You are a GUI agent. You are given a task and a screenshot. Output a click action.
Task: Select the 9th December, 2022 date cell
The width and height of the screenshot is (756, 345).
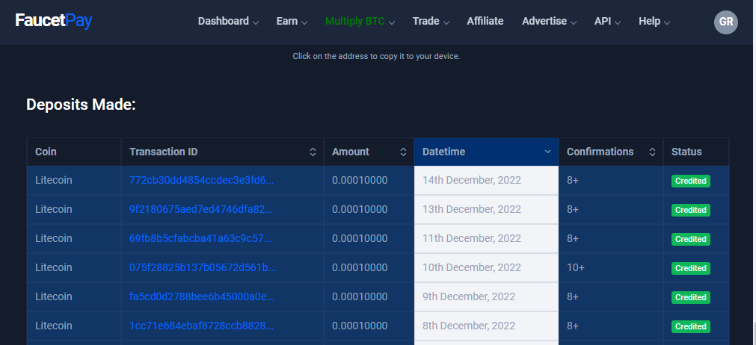[x=487, y=297]
